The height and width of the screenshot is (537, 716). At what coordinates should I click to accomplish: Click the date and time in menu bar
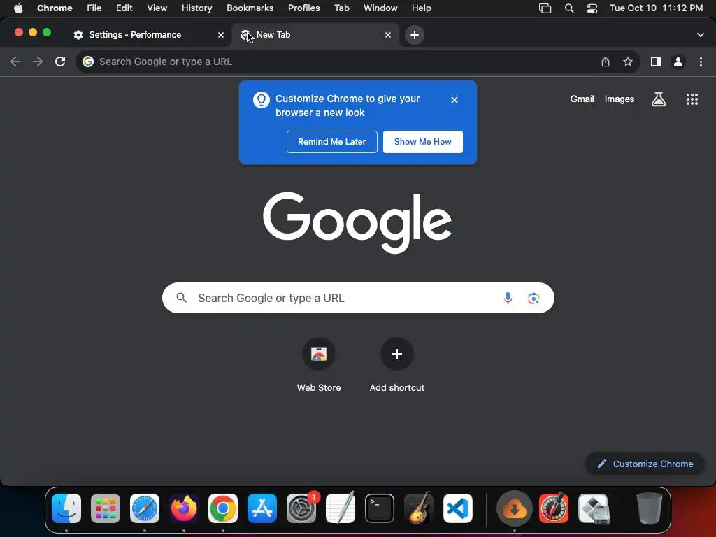pyautogui.click(x=656, y=8)
